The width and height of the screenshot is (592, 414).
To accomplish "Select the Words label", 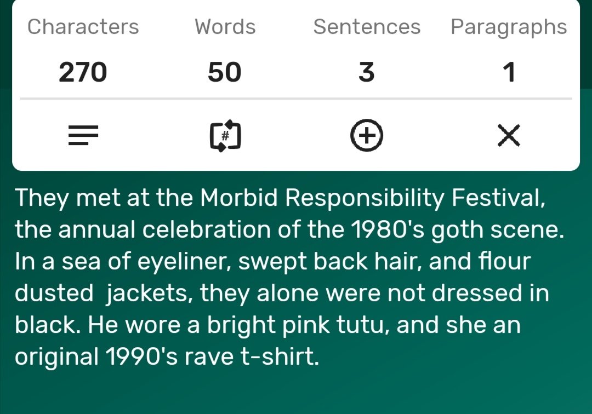I will [225, 27].
